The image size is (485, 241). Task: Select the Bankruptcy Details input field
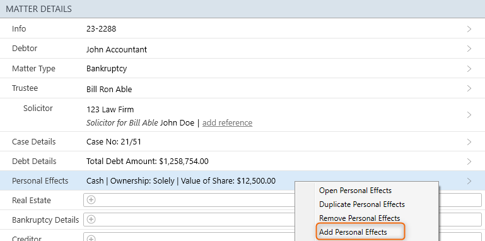(283, 220)
